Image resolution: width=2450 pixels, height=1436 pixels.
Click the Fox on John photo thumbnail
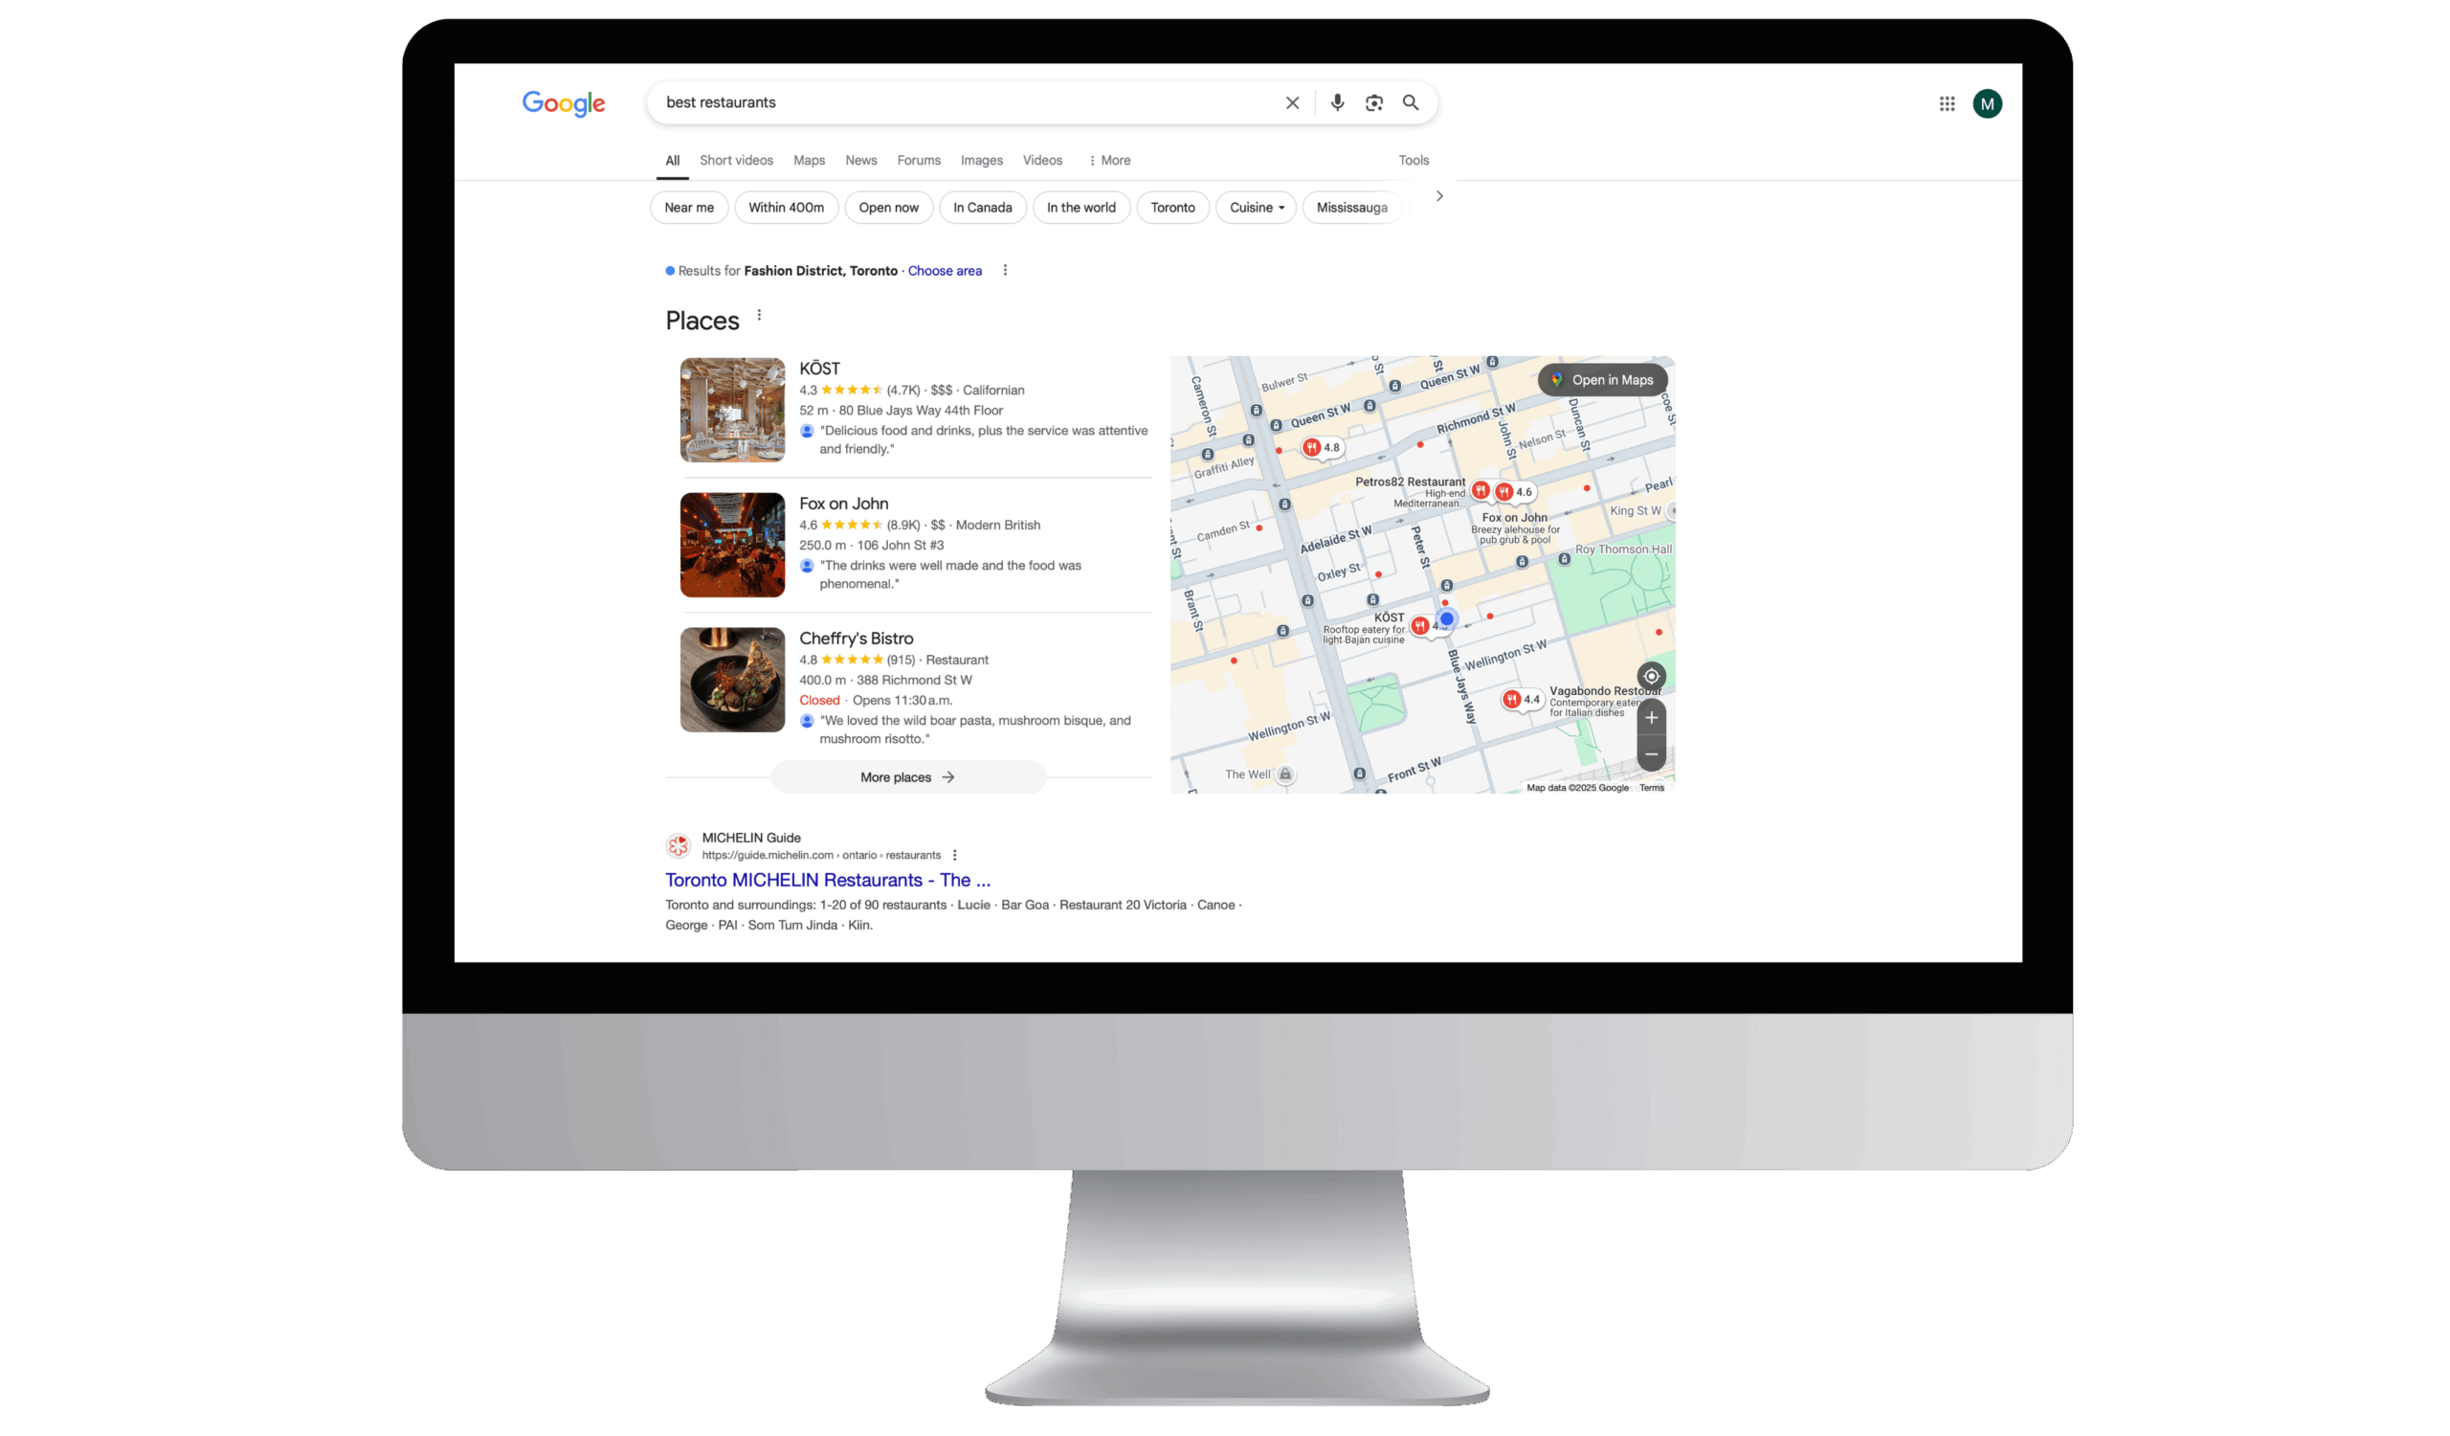[x=732, y=546]
